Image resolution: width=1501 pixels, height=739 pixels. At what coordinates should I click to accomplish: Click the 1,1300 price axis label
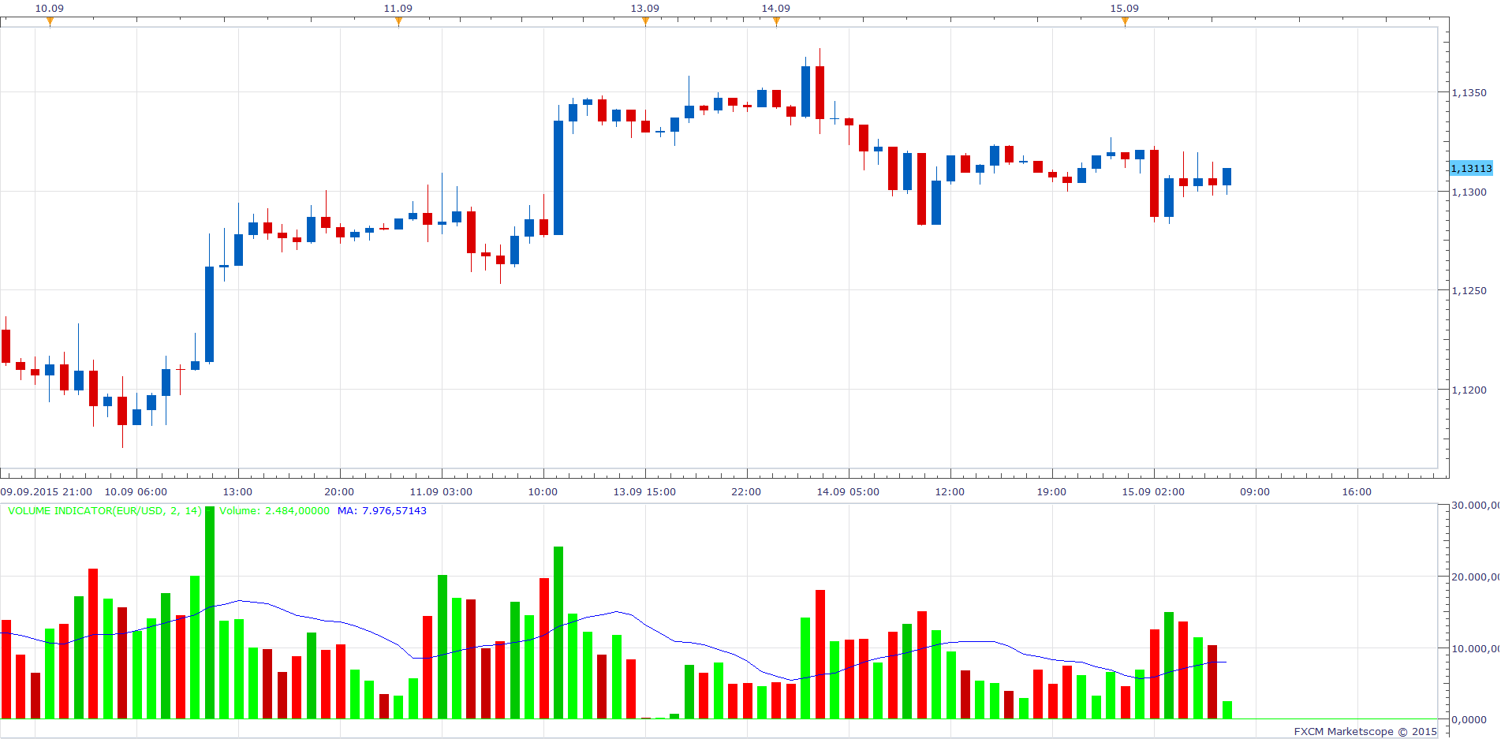pos(1469,192)
